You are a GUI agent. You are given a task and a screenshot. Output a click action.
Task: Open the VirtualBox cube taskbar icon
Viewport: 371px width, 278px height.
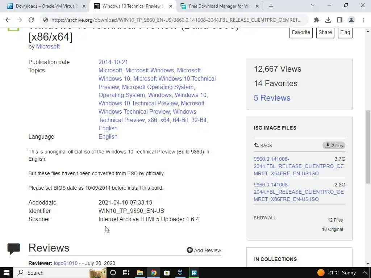[x=180, y=273]
